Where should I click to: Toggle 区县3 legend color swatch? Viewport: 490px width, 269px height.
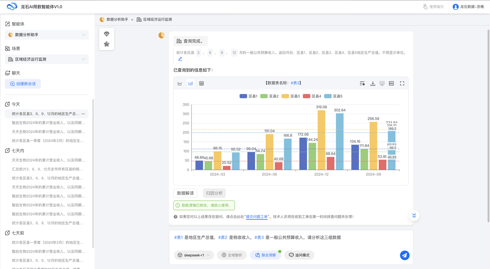pos(285,96)
